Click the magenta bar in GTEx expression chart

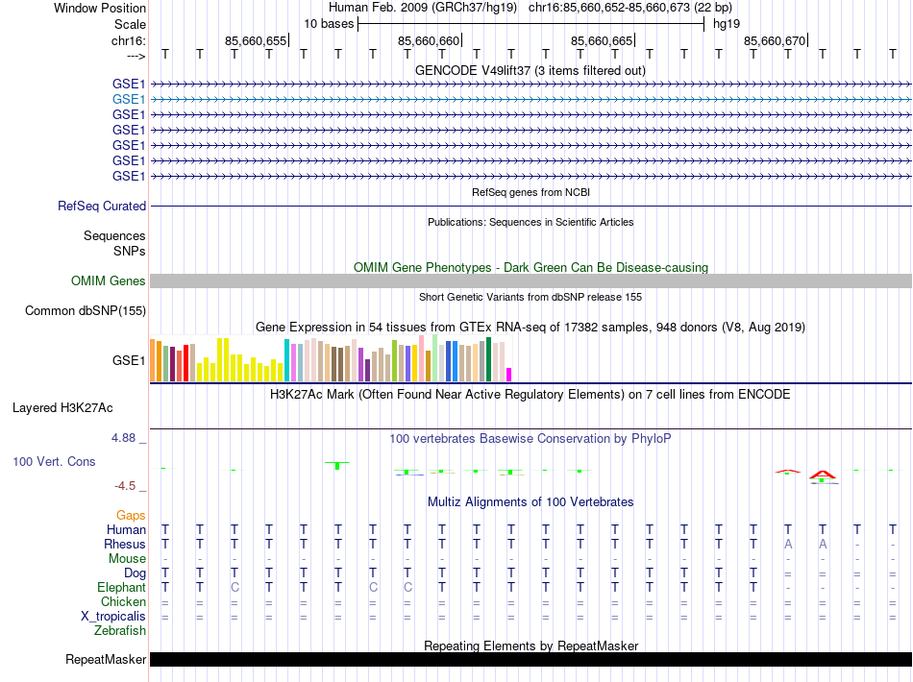(x=509, y=375)
